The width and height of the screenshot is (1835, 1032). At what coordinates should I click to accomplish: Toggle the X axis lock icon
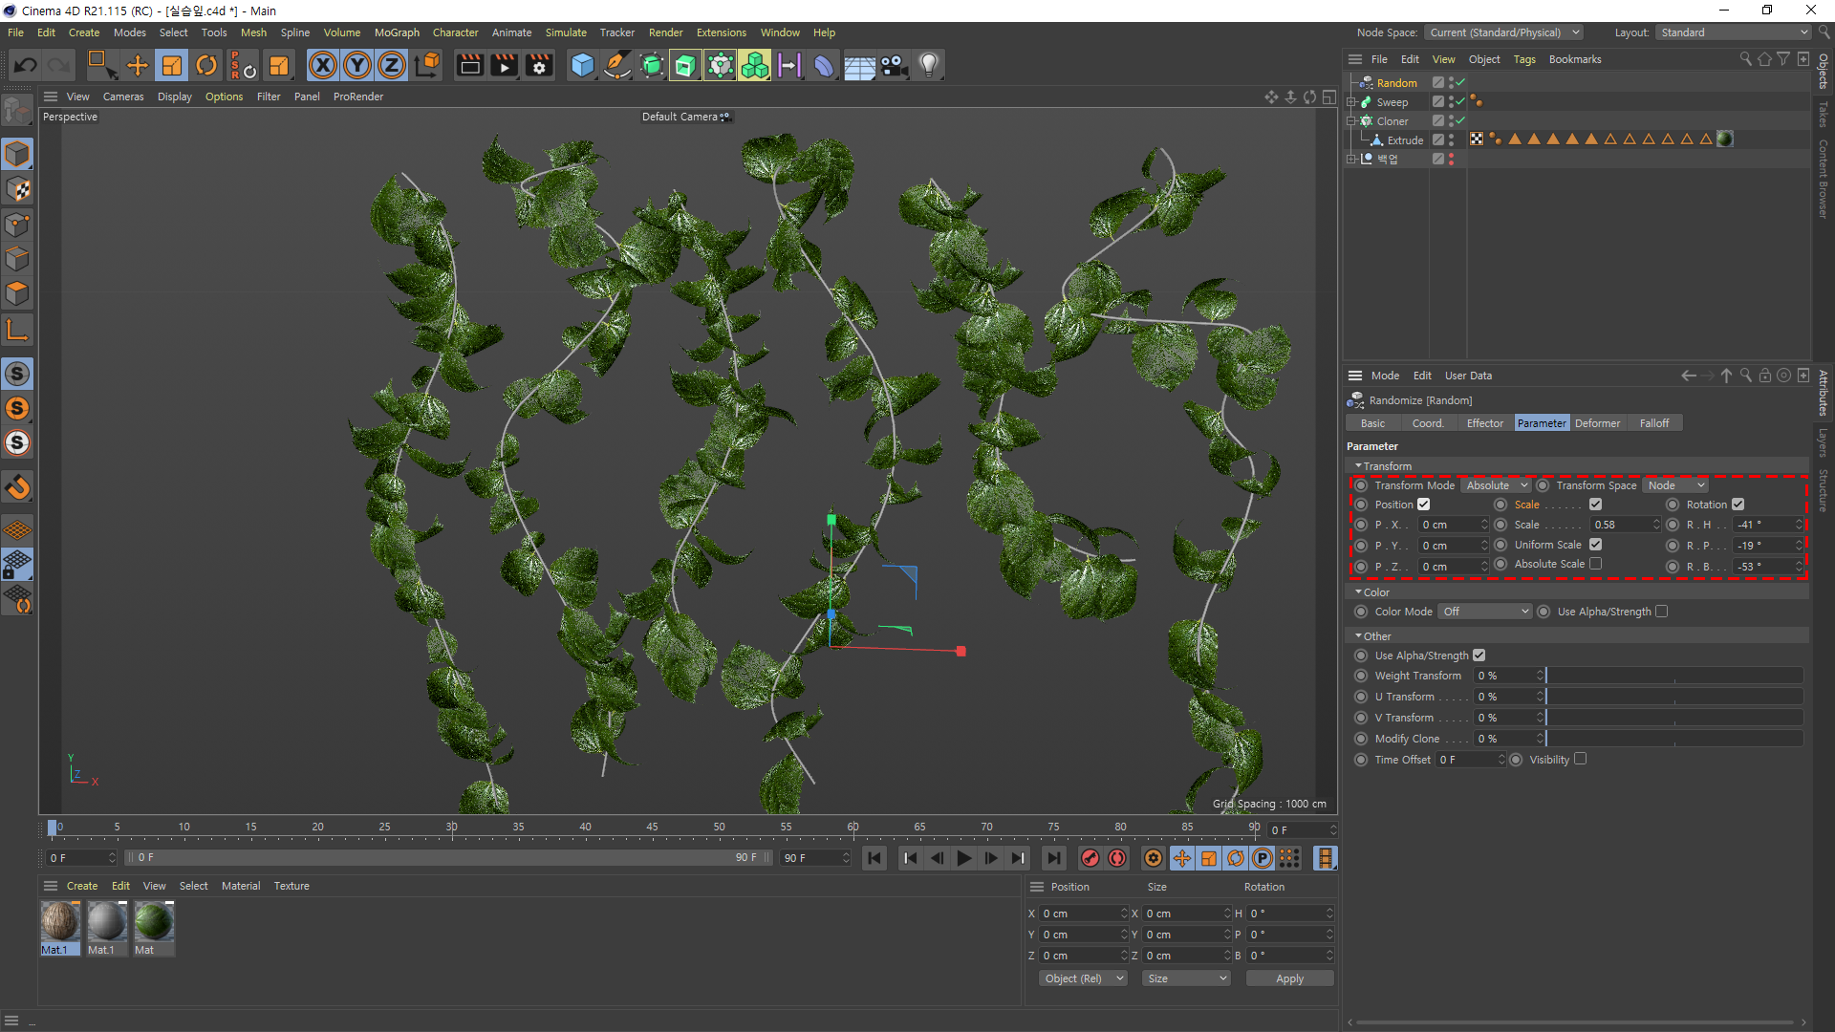click(323, 65)
